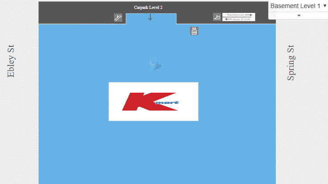This screenshot has width=328, height=184.
Task: Click the elevator lift icon
Action: (194, 31)
